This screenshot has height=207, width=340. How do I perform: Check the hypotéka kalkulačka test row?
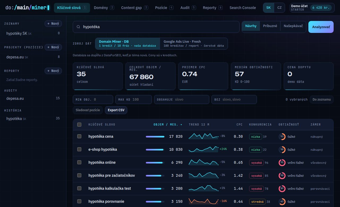pos(79,188)
